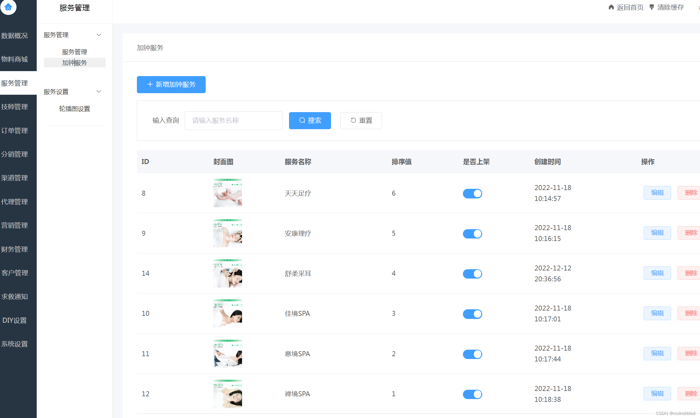Select the 服务管理 submenu item
Viewport: 700px width, 418px height.
74,52
